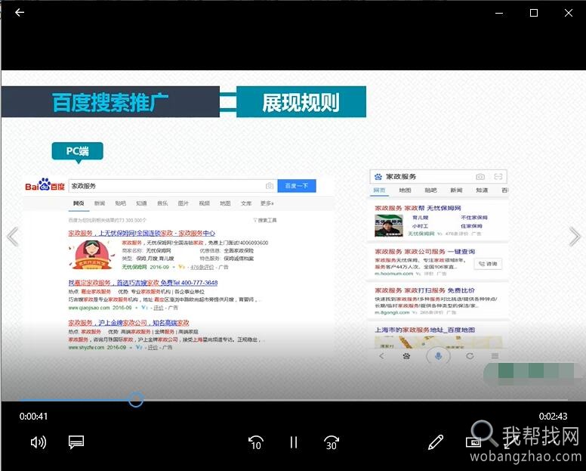Viewport: 586px width, 471px height.
Task: Open mobile result 家政公司服务 一键查询
Action: click(x=425, y=252)
